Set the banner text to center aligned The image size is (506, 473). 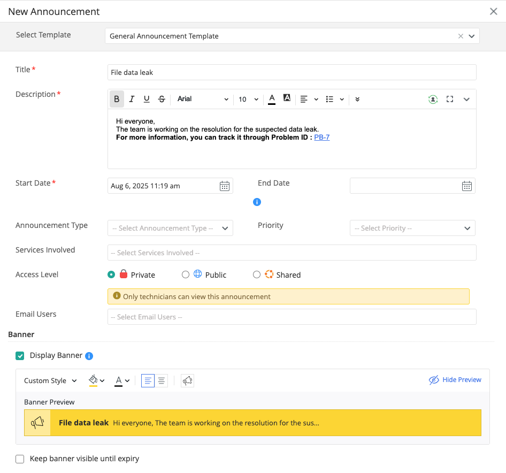pyautogui.click(x=162, y=380)
